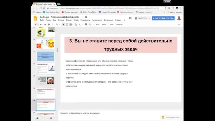Viewport: 215px width, 121px height.
Task: Insert an image from toolbar
Action: coord(71,25)
